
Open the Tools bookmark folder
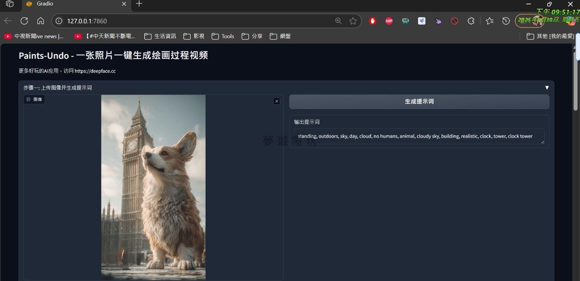point(223,36)
